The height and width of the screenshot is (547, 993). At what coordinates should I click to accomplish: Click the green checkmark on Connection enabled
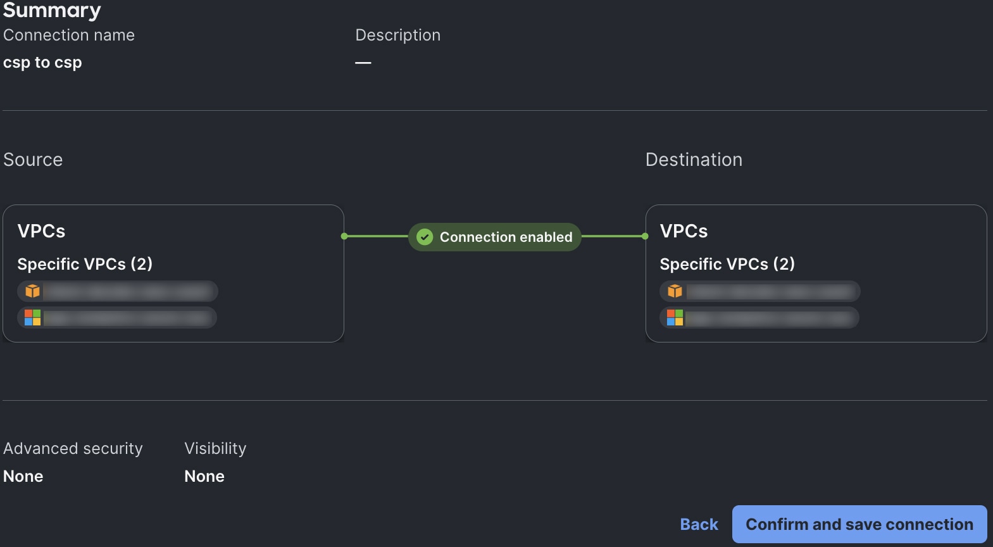(425, 237)
